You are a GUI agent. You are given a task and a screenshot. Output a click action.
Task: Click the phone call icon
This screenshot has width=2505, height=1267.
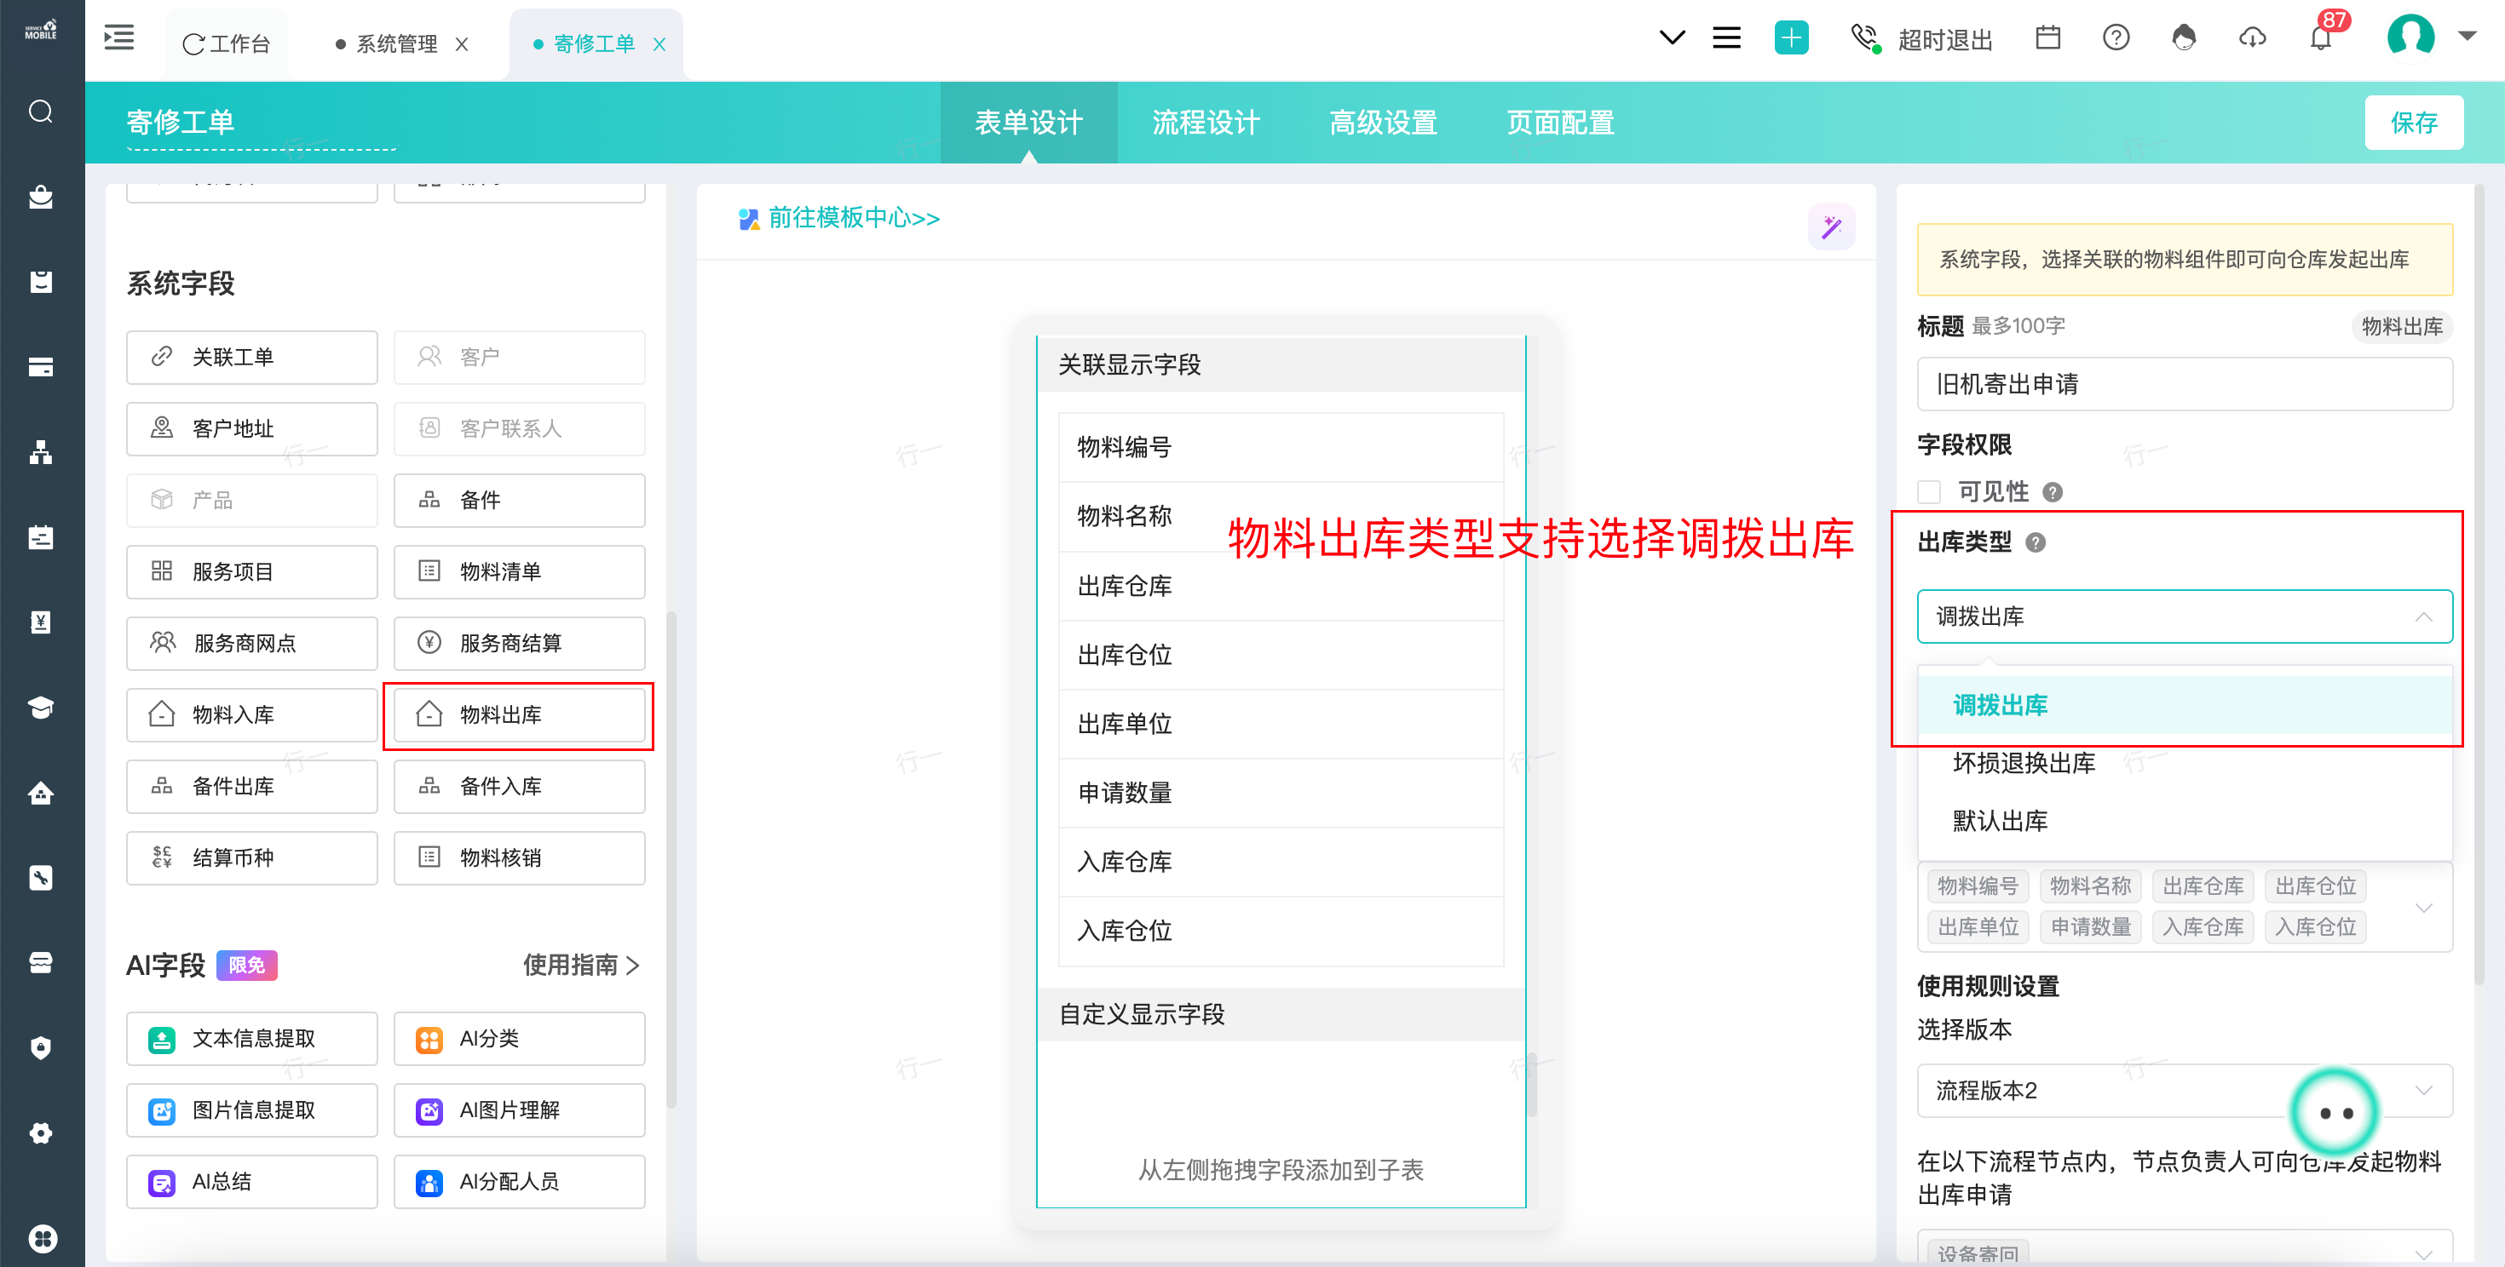click(1865, 38)
